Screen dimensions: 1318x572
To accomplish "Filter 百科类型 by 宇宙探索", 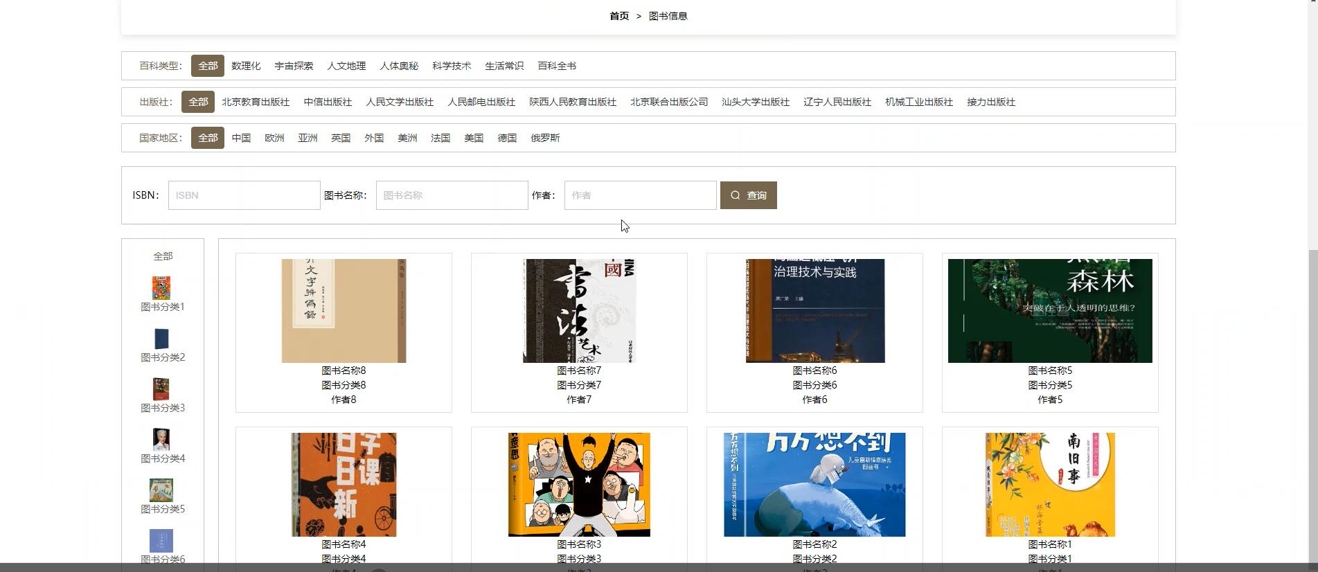I will (294, 66).
